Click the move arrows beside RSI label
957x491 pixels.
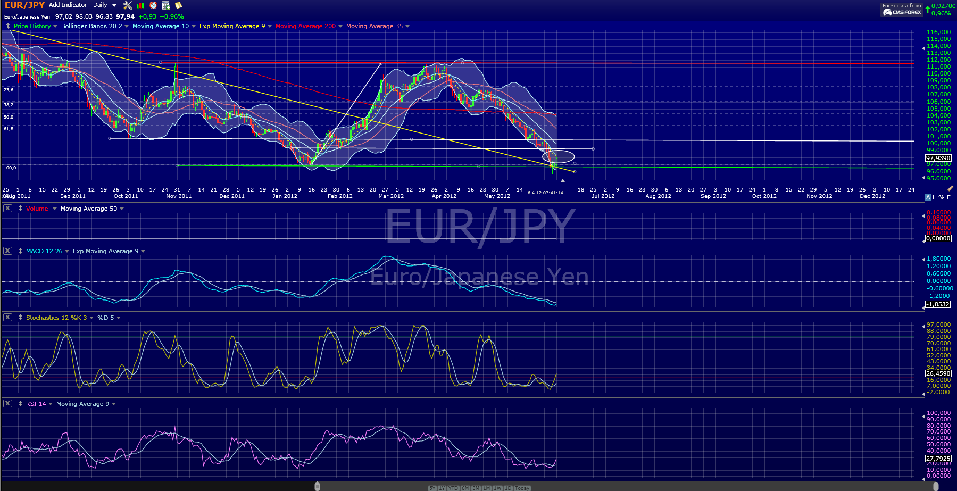(20, 404)
